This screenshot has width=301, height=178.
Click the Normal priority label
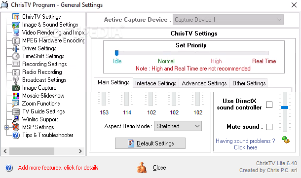pos(166,61)
